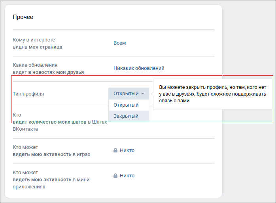Image resolution: width=276 pixels, height=203 pixels.
Task: Click the Какие обновления label text
Action: coord(35,65)
